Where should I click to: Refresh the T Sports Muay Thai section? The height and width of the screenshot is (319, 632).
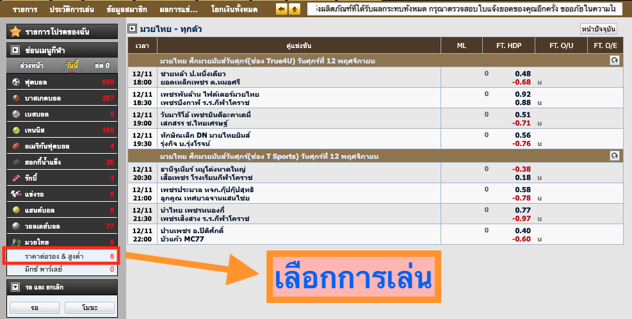(614, 156)
